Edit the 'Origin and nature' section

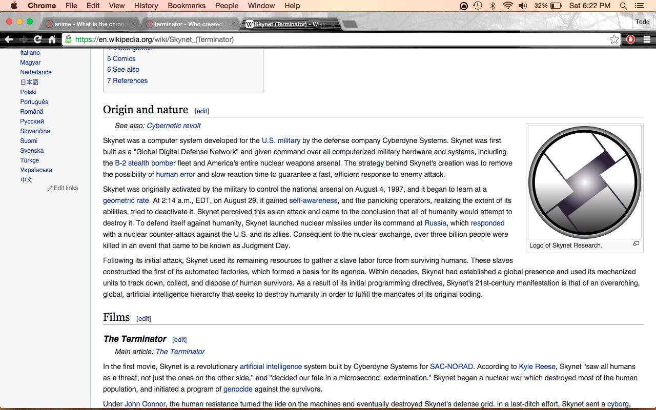[x=202, y=111]
